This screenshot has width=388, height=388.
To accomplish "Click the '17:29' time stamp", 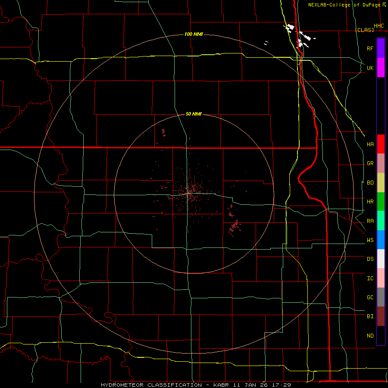I will (x=282, y=385).
